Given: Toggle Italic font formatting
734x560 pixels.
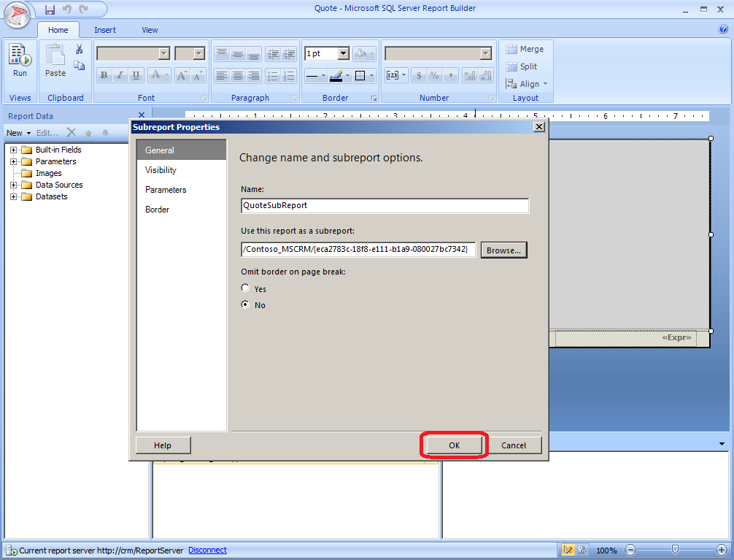Looking at the screenshot, I should (120, 75).
